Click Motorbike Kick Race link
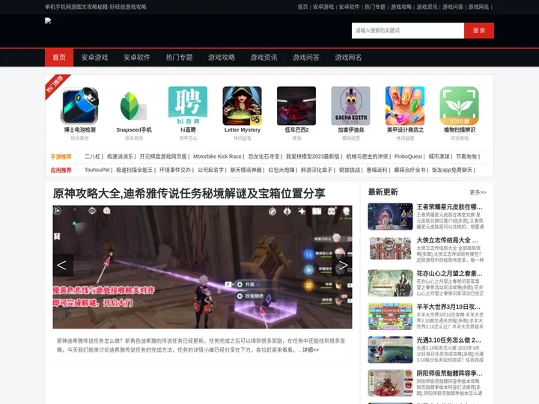 tap(217, 156)
